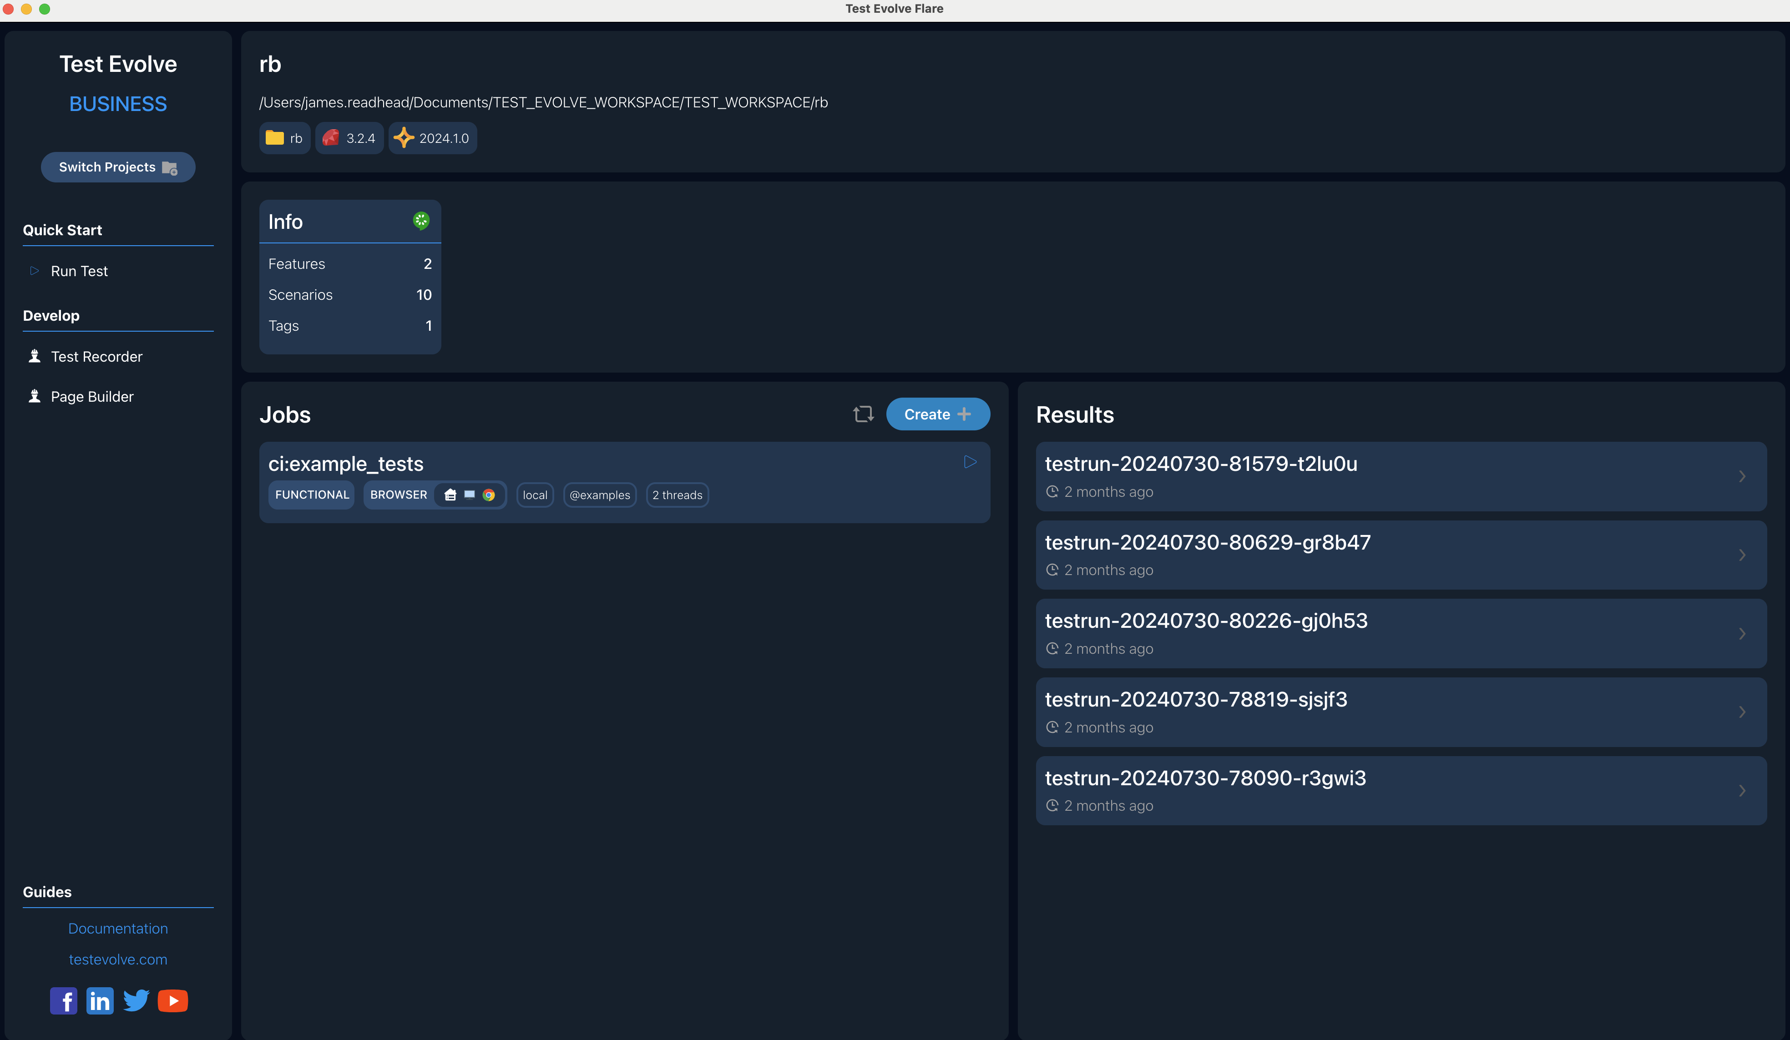Viewport: 1790px width, 1040px height.
Task: Click clock icon under testrun-20240730-80226-gj0h53
Action: pyautogui.click(x=1052, y=648)
